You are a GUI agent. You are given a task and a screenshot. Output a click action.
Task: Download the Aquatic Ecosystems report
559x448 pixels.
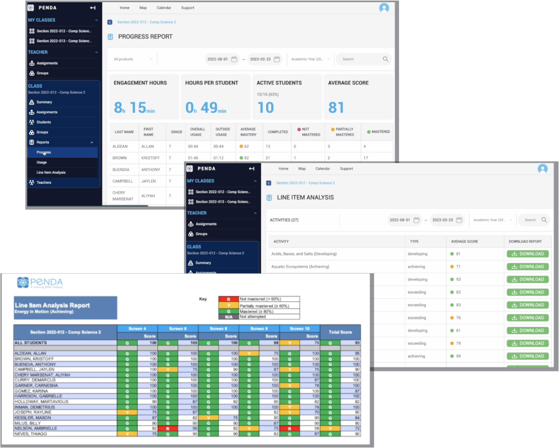click(528, 266)
